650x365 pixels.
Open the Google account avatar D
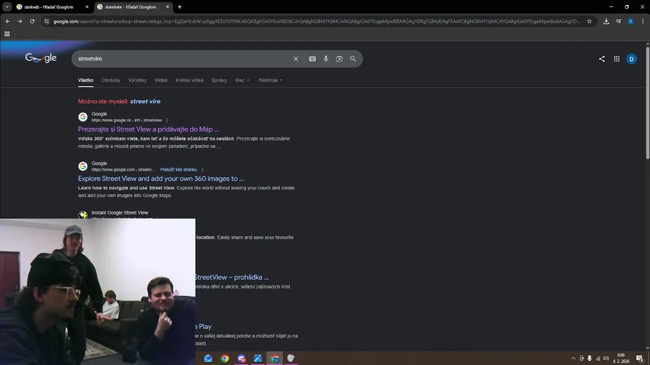click(x=632, y=59)
